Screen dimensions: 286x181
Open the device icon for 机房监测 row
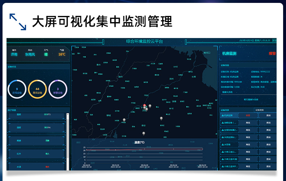tap(223, 115)
